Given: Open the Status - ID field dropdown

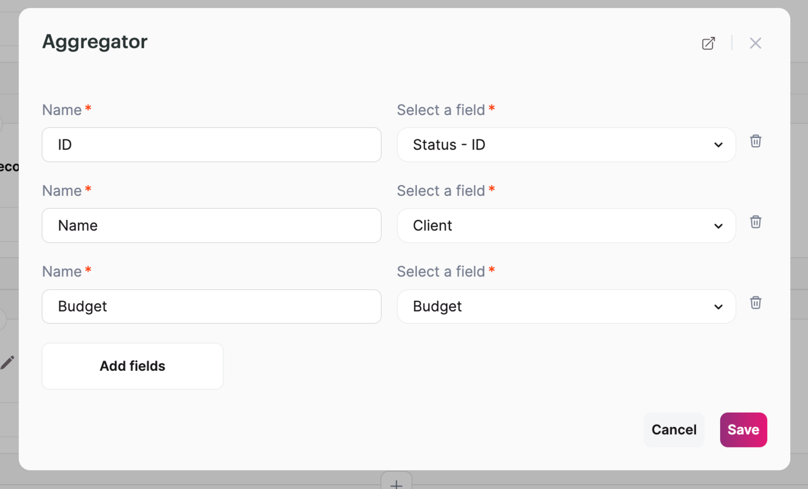Looking at the screenshot, I should 566,145.
